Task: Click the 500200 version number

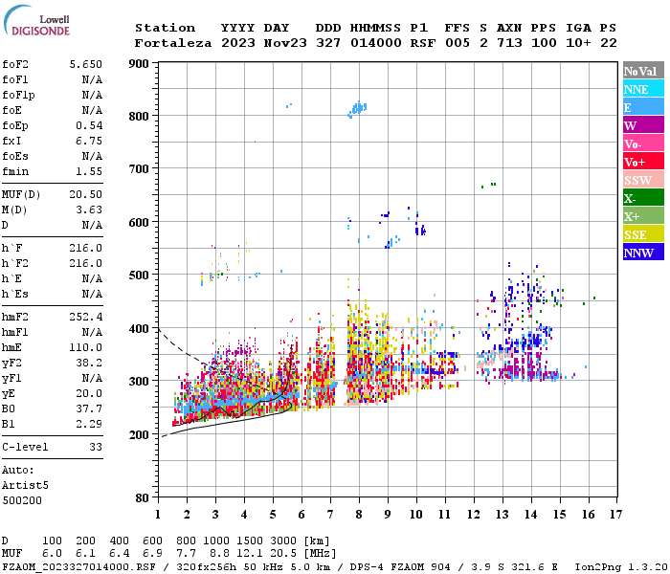Action: pyautogui.click(x=22, y=500)
